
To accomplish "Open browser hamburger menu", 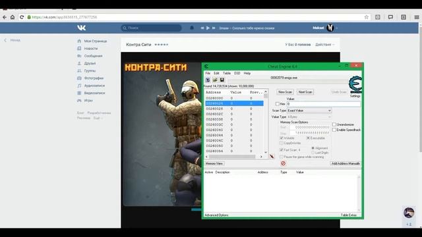I will 417,17.
